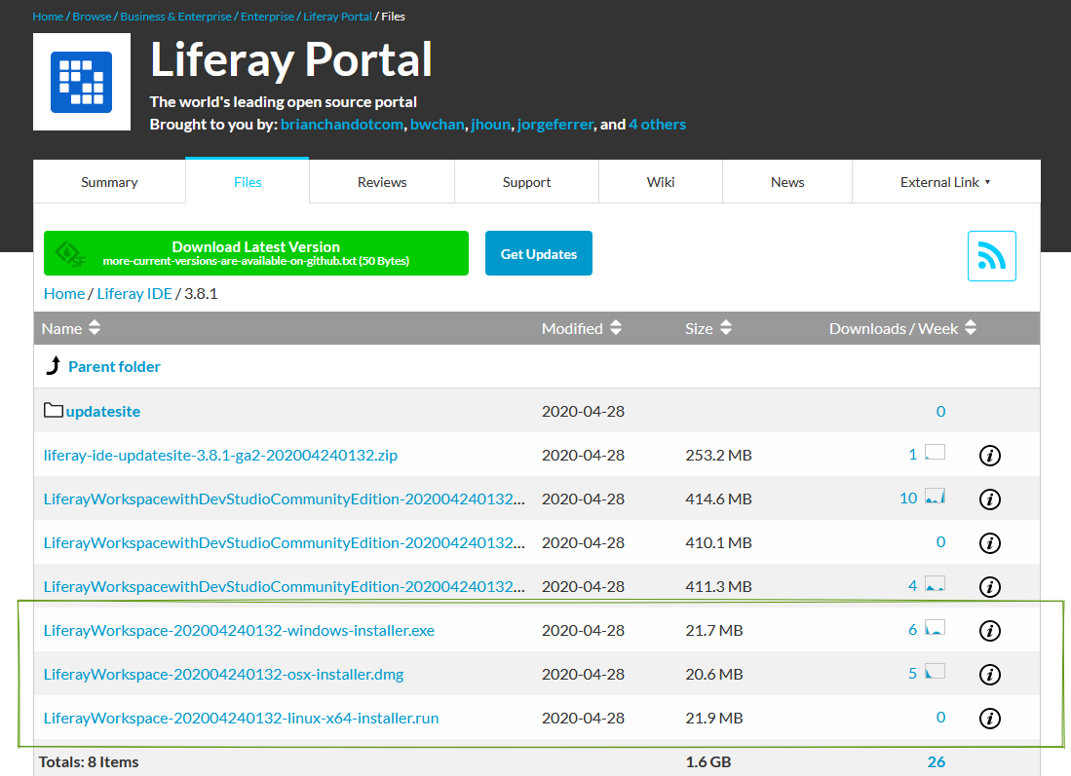Go to the Support tab
Image resolution: width=1071 pixels, height=776 pixels.
click(x=526, y=182)
